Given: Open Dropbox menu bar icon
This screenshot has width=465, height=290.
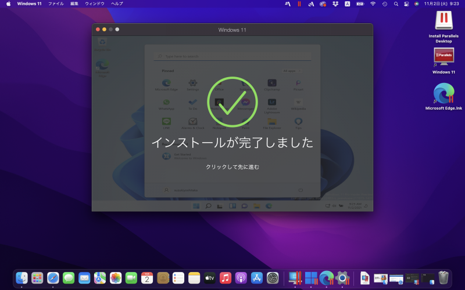Looking at the screenshot, I should 335,4.
